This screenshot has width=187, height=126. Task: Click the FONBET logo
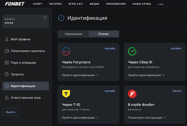click(x=15, y=4)
